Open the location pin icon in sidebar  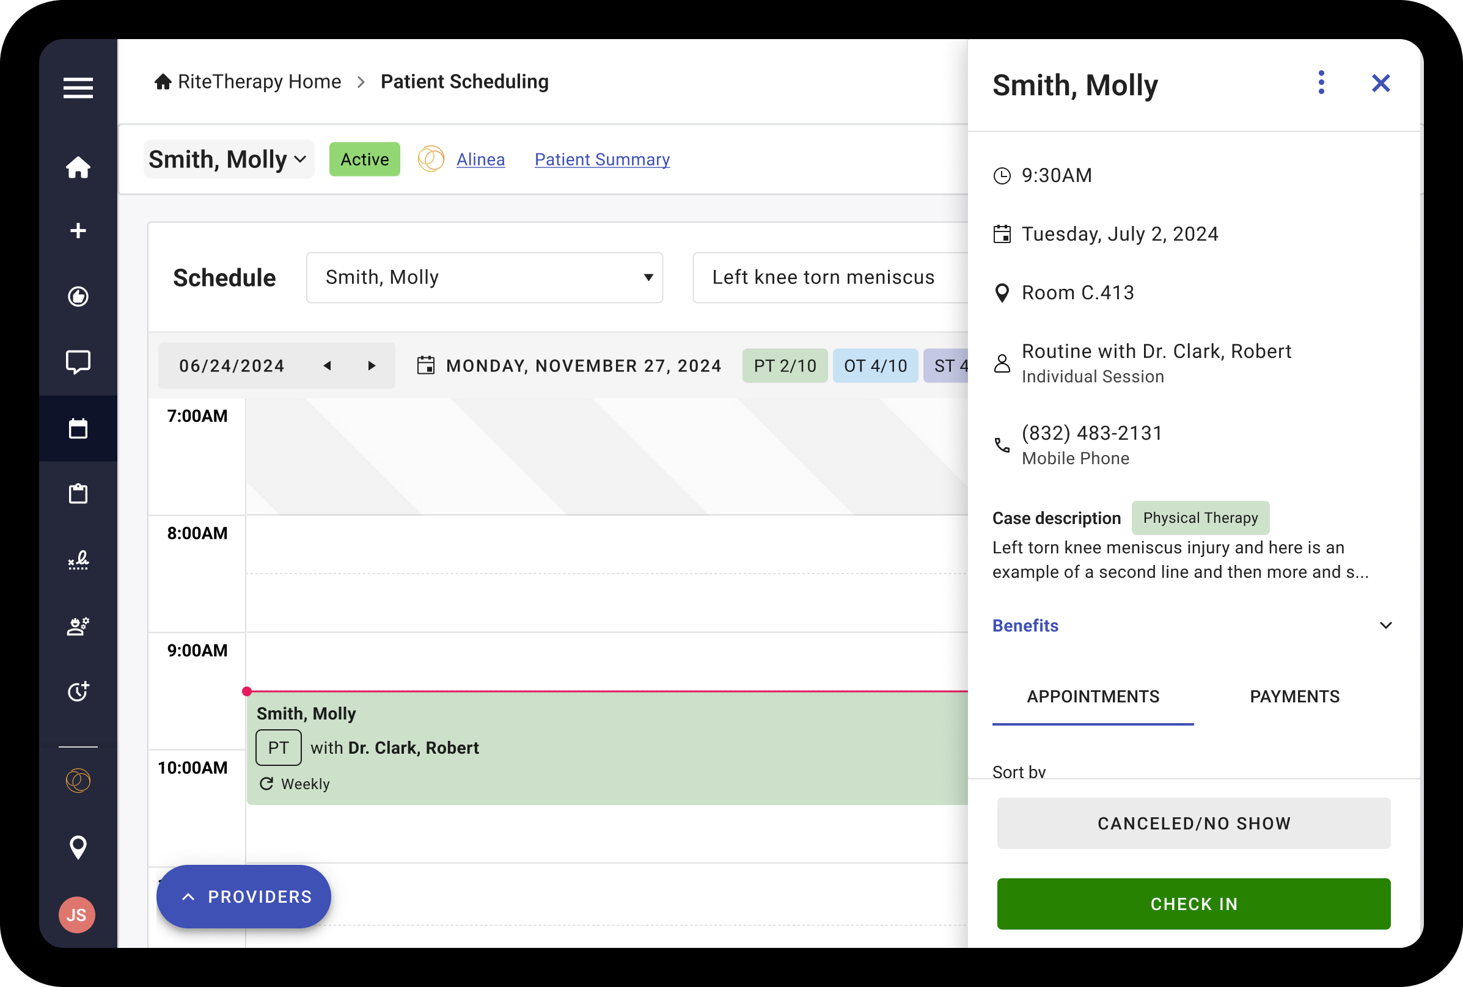78,847
